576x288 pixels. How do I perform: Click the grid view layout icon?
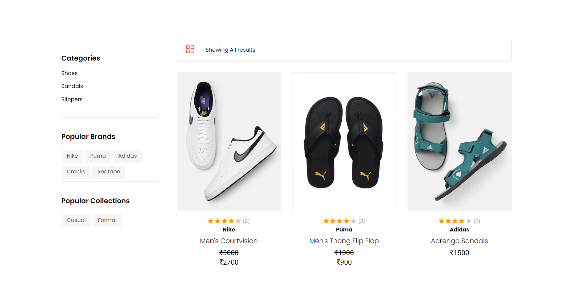click(x=190, y=49)
